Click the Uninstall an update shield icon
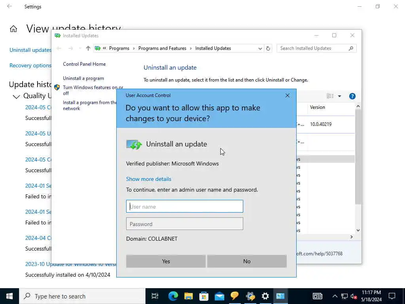405x304 pixels. pos(134,144)
